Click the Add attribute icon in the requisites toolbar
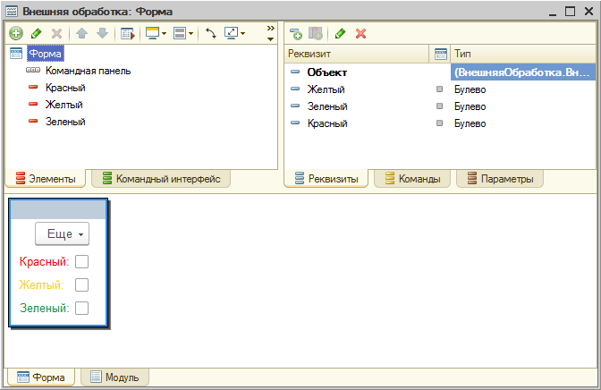The width and height of the screenshot is (601, 390). point(295,33)
